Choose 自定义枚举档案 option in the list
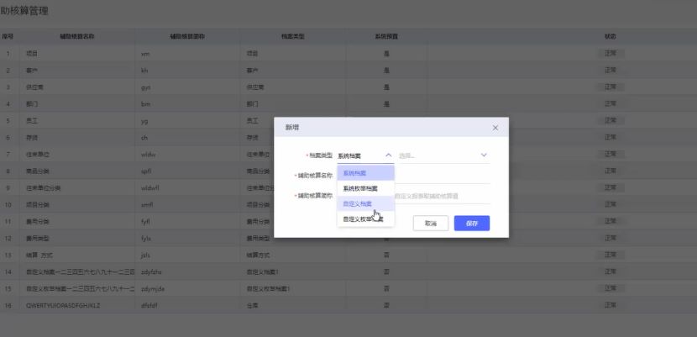The width and height of the screenshot is (697, 337). coord(365,219)
